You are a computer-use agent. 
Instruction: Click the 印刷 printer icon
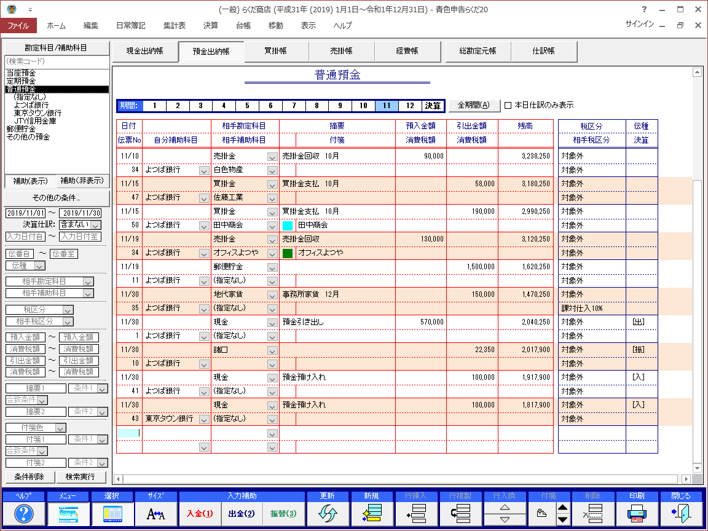click(x=637, y=514)
